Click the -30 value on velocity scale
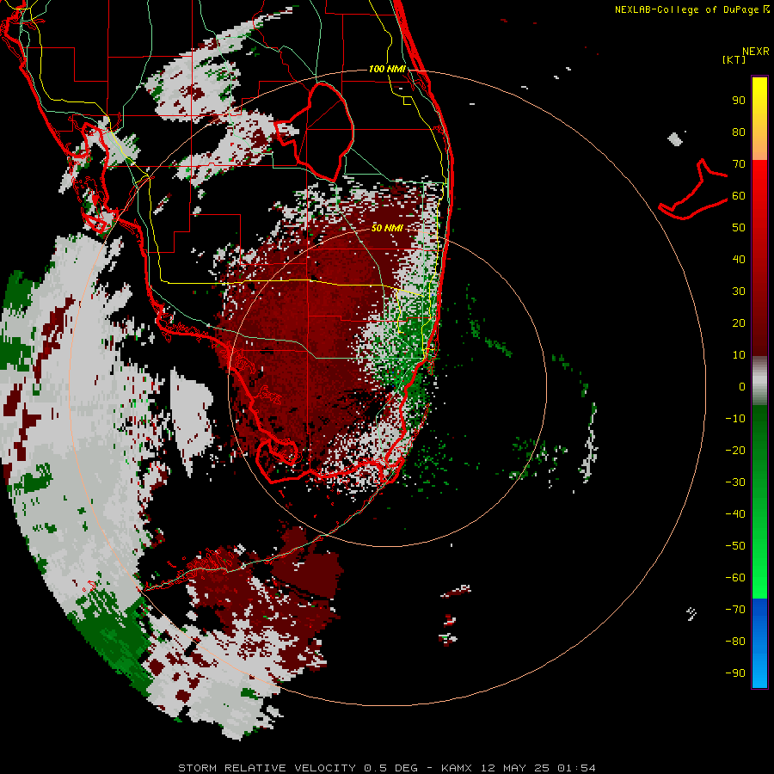This screenshot has width=774, height=774. coord(735,482)
